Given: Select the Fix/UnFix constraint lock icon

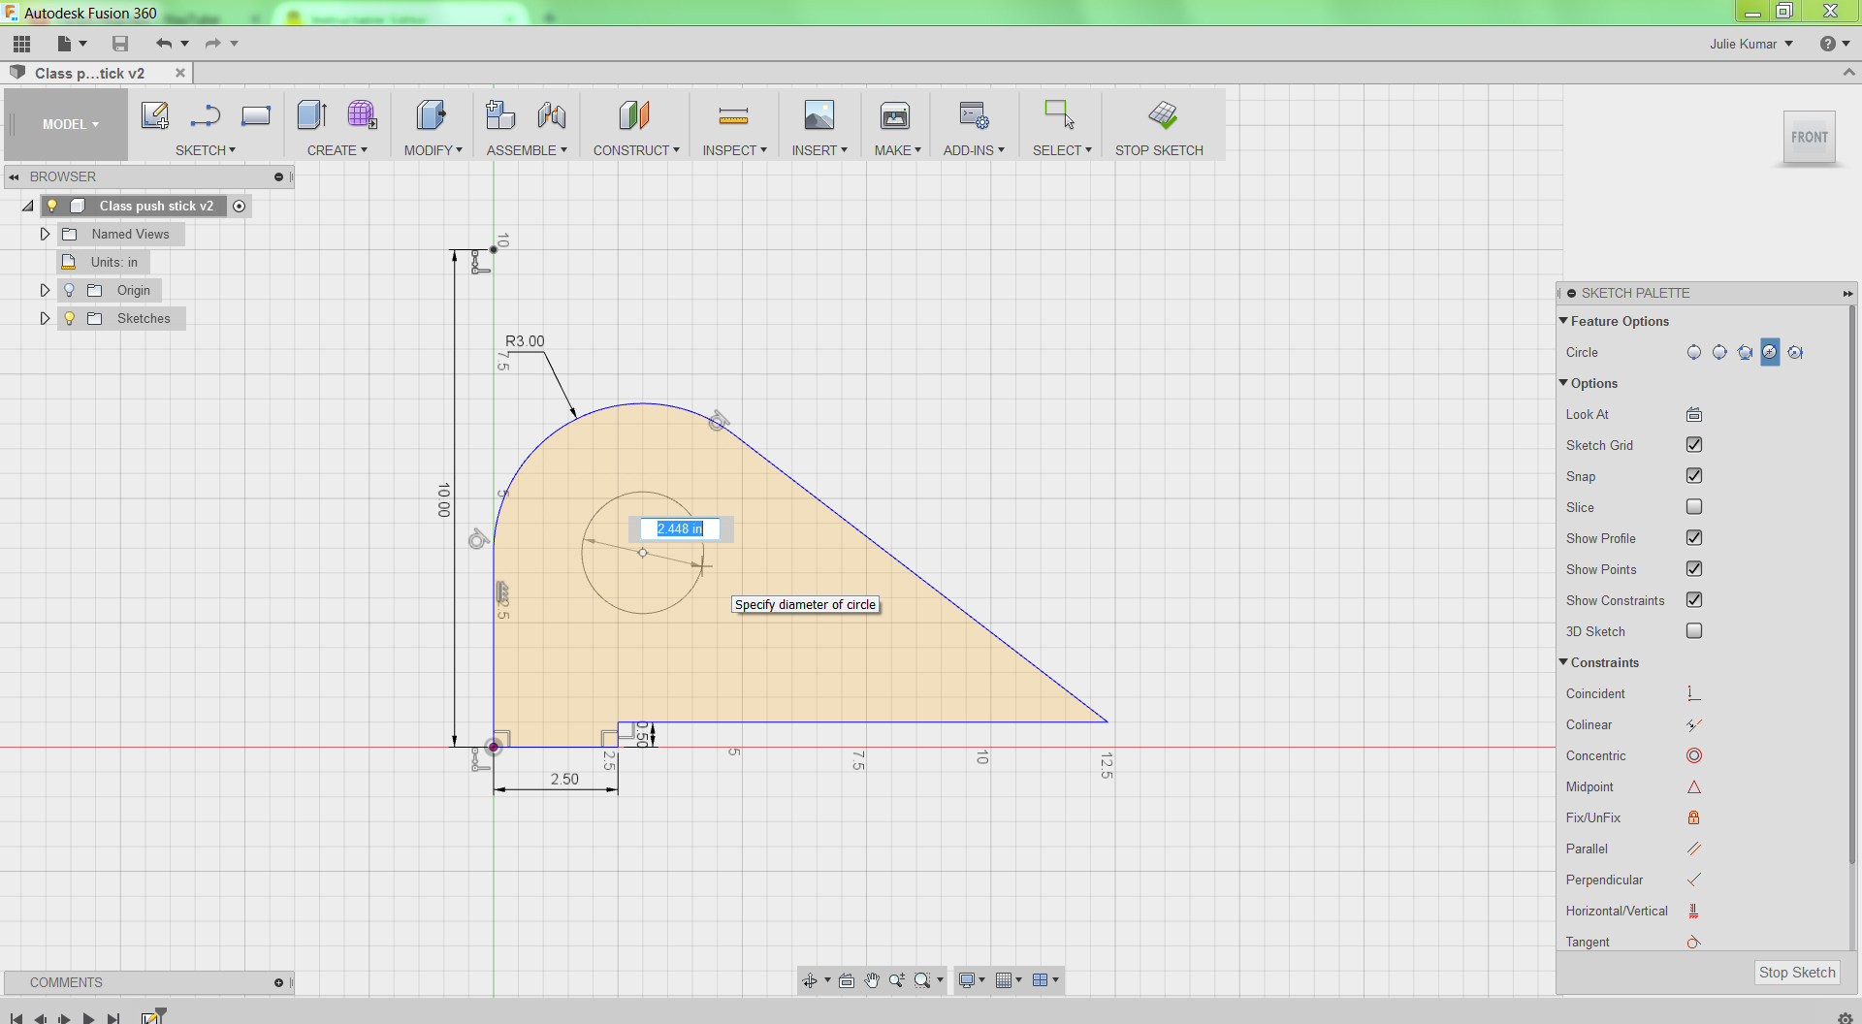Looking at the screenshot, I should pyautogui.click(x=1694, y=817).
